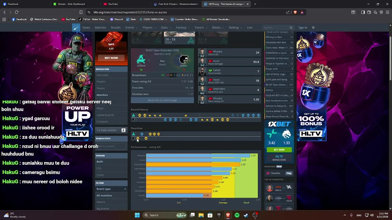
Task: Expand the Fantasy dropdown in the navbar
Action: (183, 28)
